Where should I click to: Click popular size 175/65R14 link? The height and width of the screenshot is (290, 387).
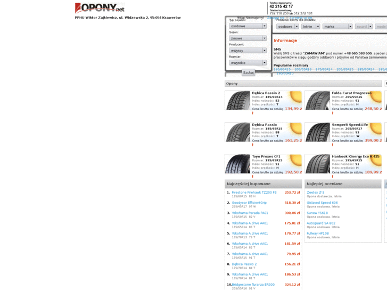[324, 69]
